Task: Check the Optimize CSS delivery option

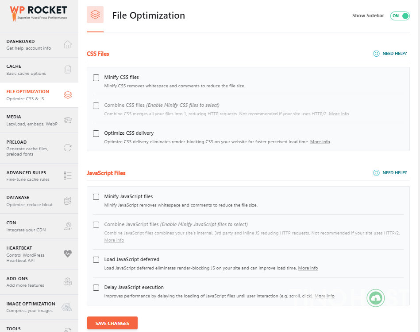Action: pyautogui.click(x=96, y=133)
